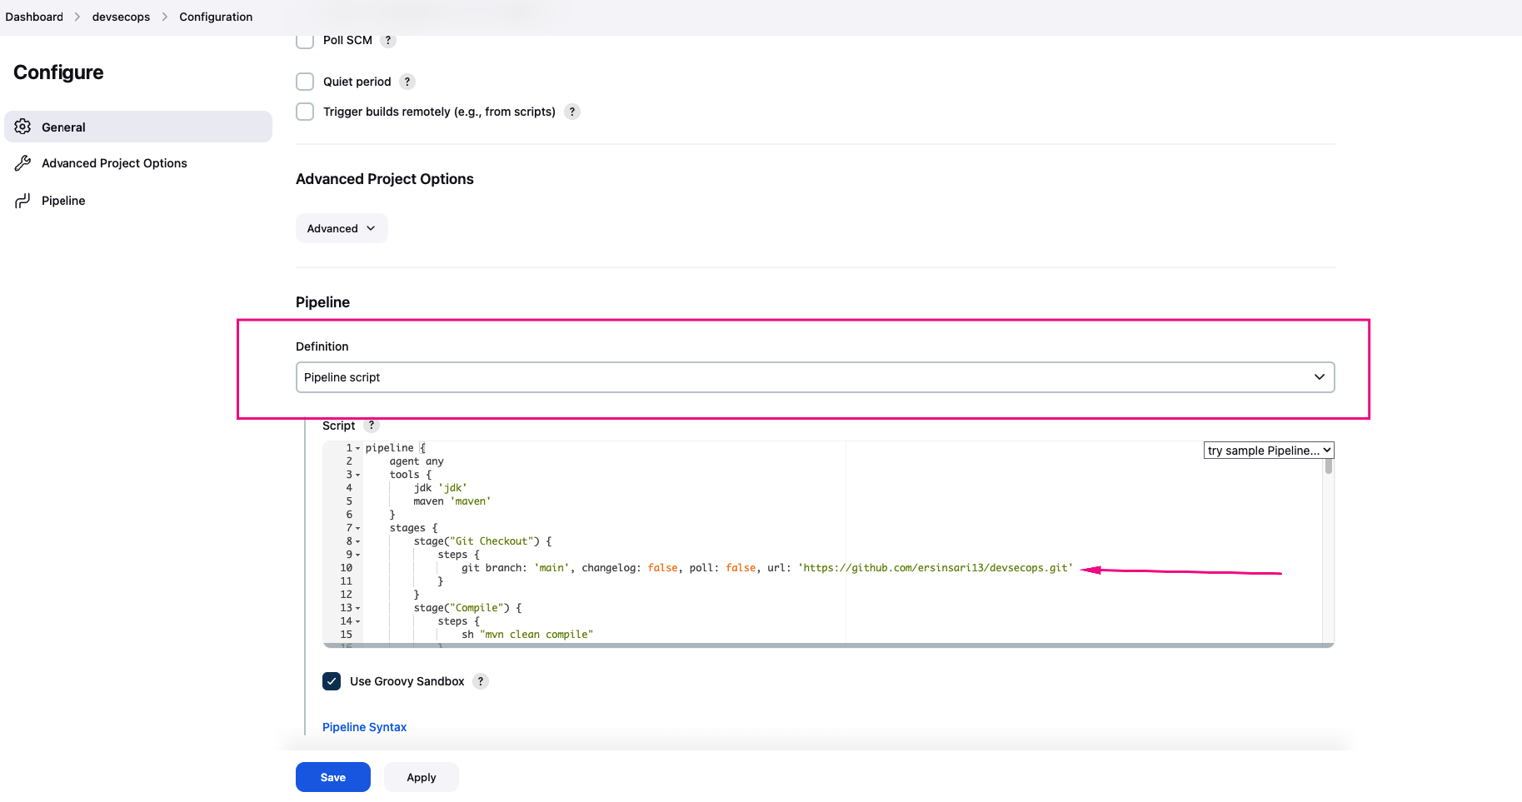Open help for Poll SCM
This screenshot has height=802, width=1522.
[x=388, y=40]
